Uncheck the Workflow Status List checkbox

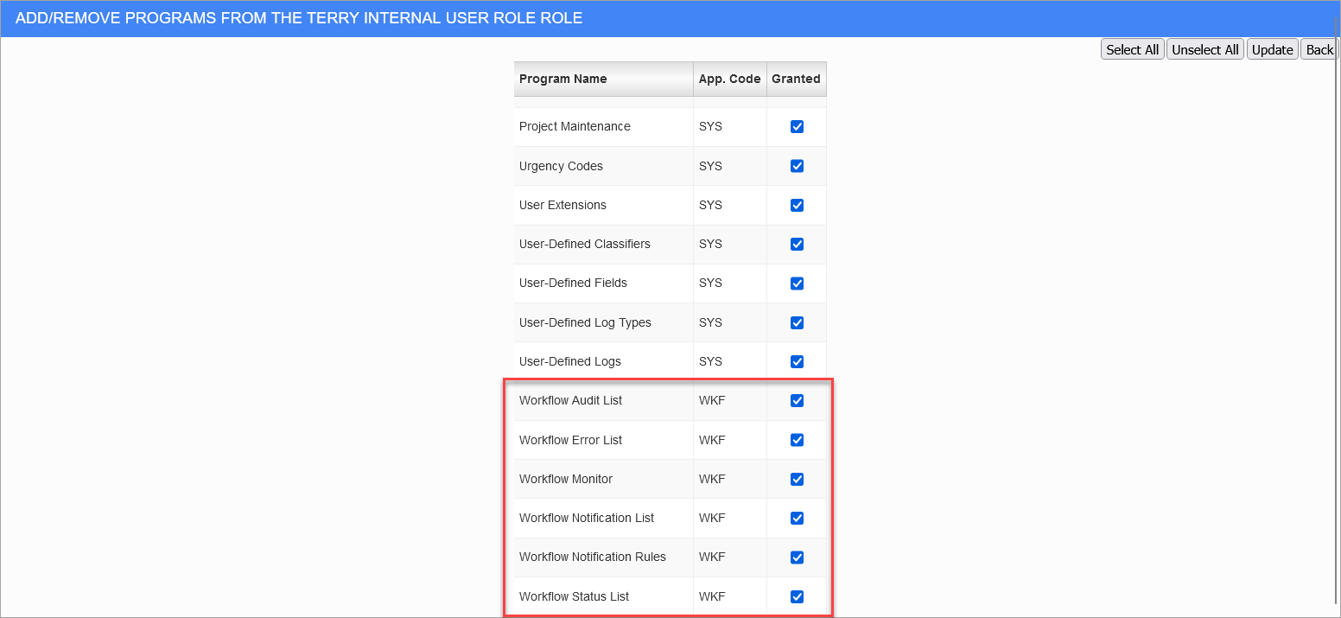[x=797, y=596]
